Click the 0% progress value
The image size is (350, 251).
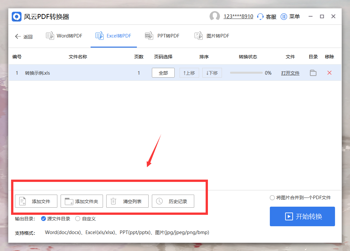[x=268, y=73]
